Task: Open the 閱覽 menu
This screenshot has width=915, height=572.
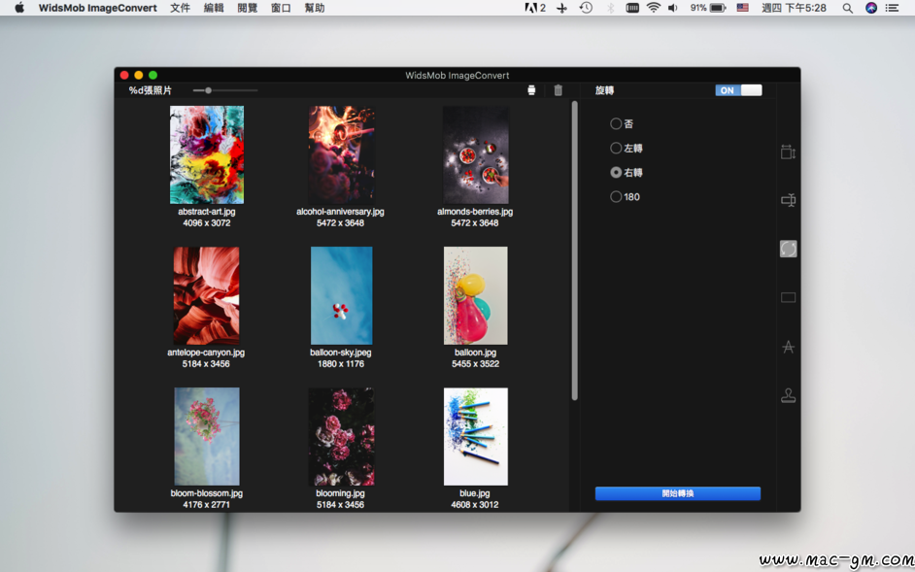Action: click(248, 8)
